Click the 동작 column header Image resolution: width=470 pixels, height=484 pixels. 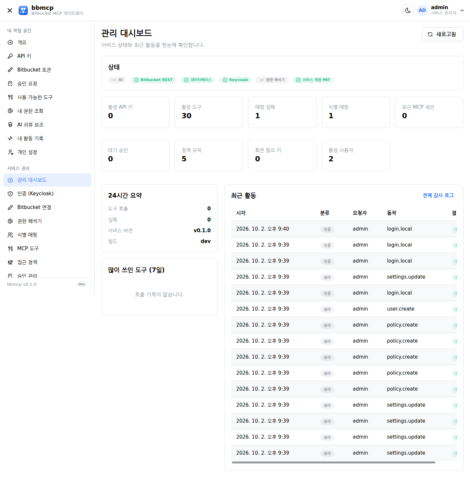(x=392, y=213)
